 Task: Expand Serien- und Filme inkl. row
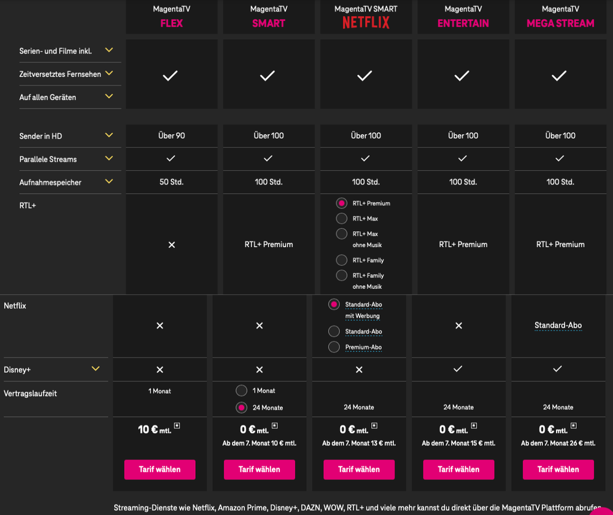tap(109, 50)
